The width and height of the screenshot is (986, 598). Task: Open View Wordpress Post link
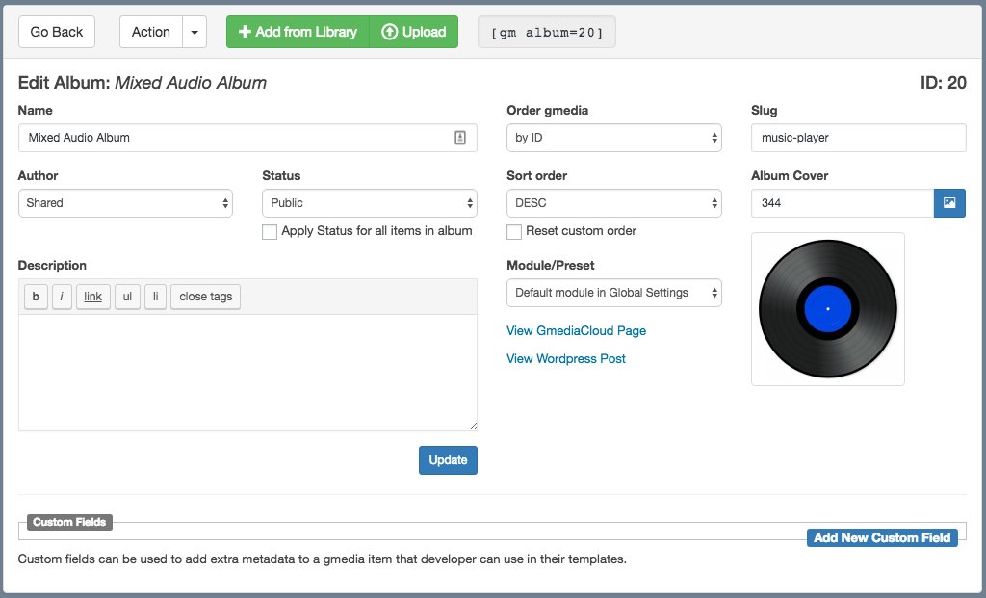(566, 358)
